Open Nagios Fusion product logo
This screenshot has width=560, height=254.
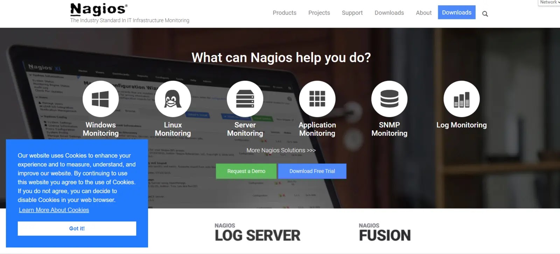[385, 233]
